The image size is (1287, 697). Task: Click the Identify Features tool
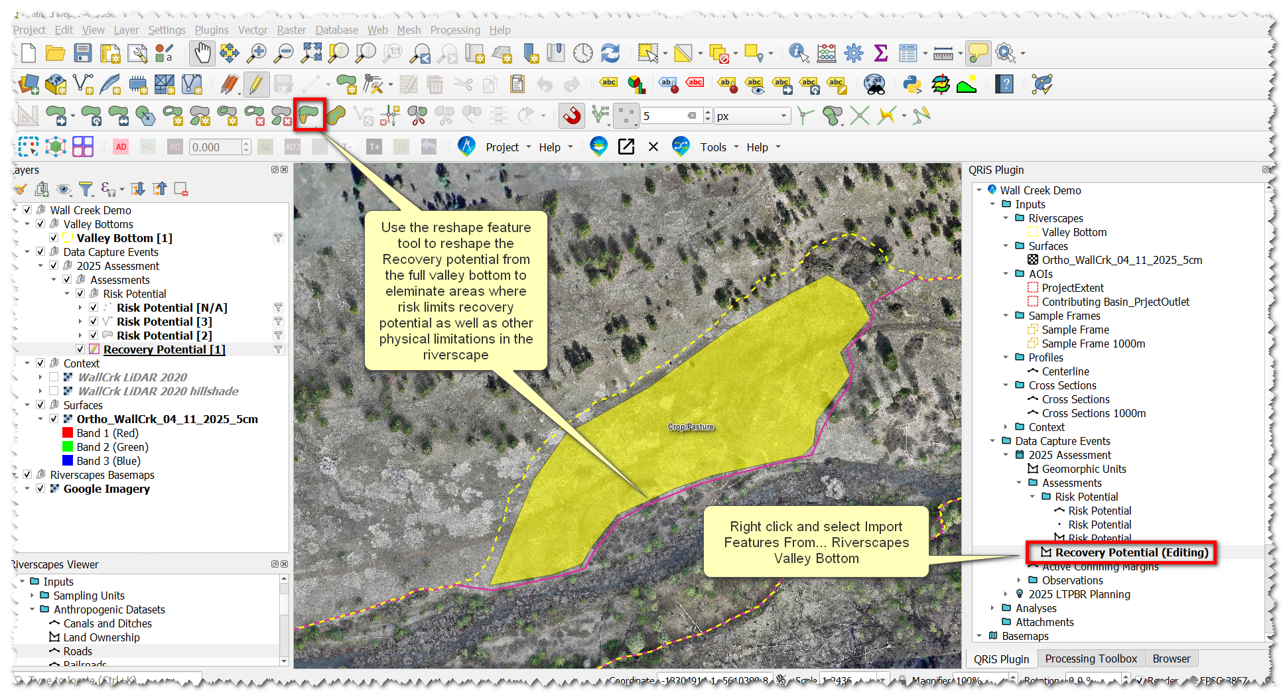[799, 53]
